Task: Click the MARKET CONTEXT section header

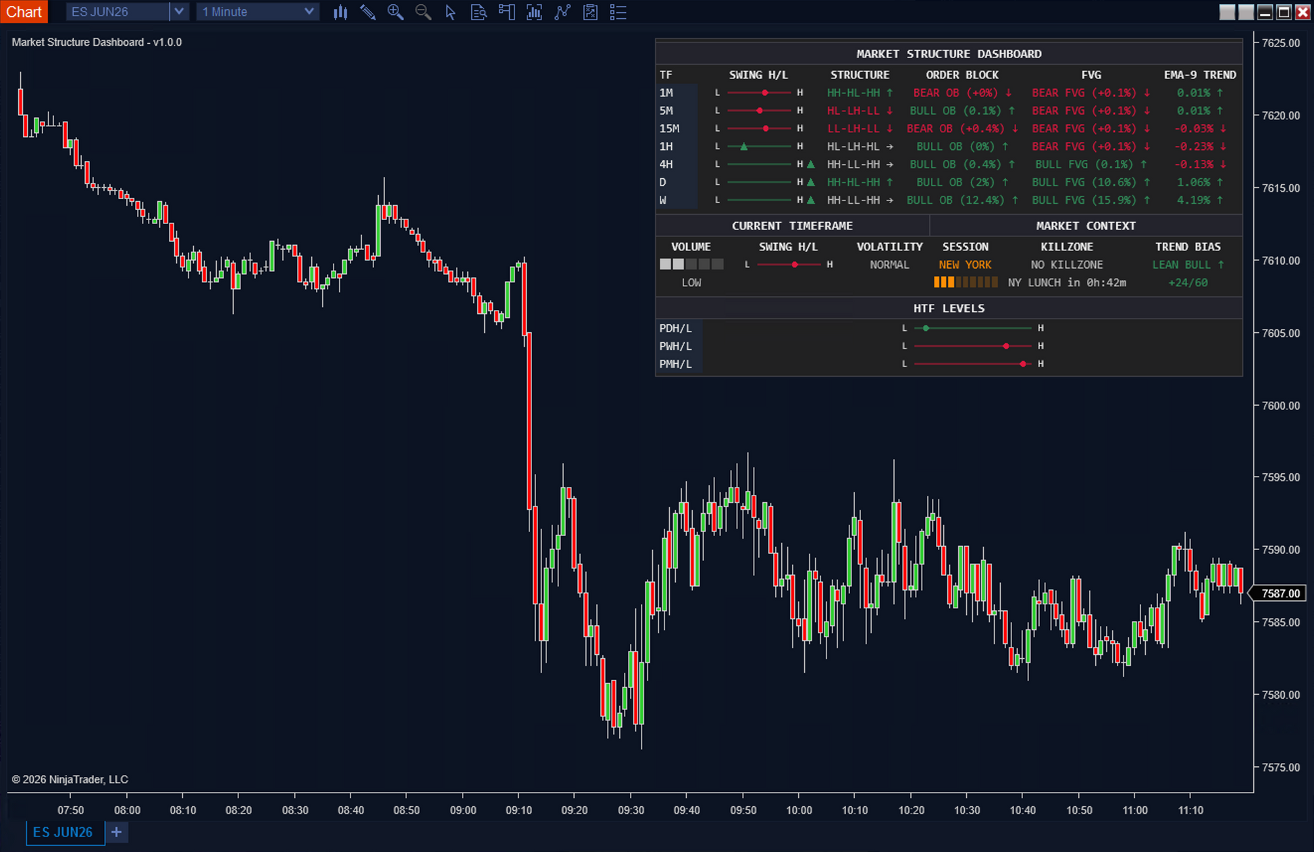Action: coord(1086,226)
